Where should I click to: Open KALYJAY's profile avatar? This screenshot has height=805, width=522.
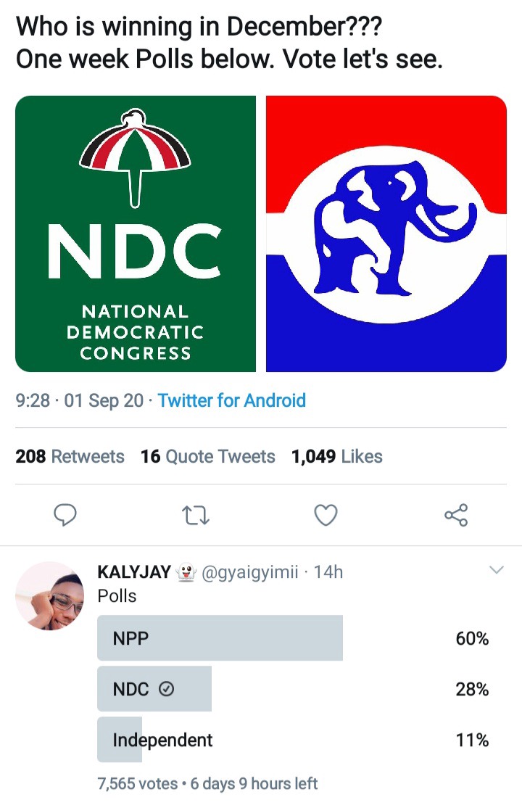[49, 595]
